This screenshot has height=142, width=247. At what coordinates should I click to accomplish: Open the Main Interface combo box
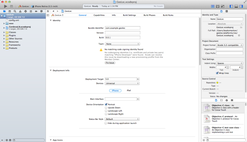[138, 99]
